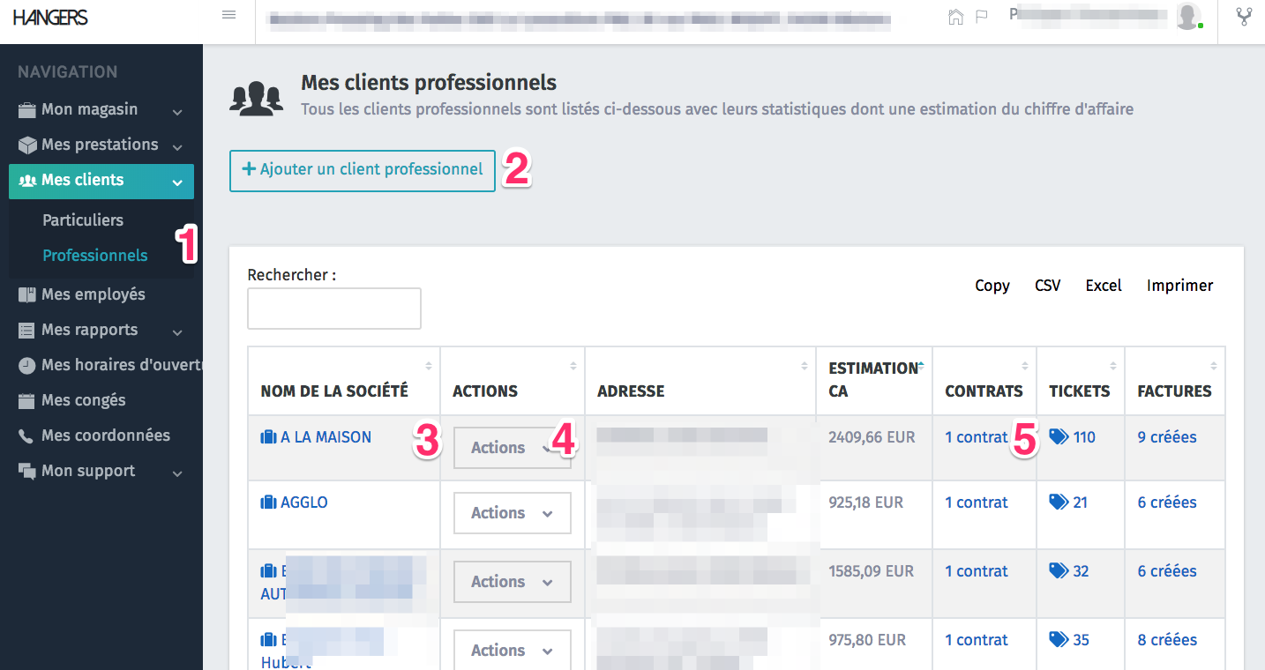This screenshot has height=670, width=1265.
Task: Click the hamburger menu toggle icon
Action: (x=228, y=14)
